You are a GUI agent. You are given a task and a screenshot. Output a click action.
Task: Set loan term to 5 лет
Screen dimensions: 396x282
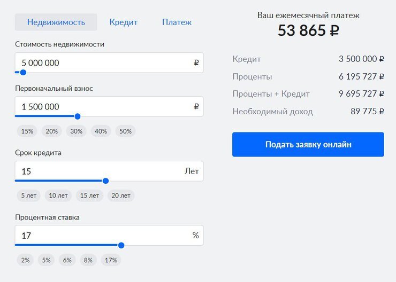[29, 195]
